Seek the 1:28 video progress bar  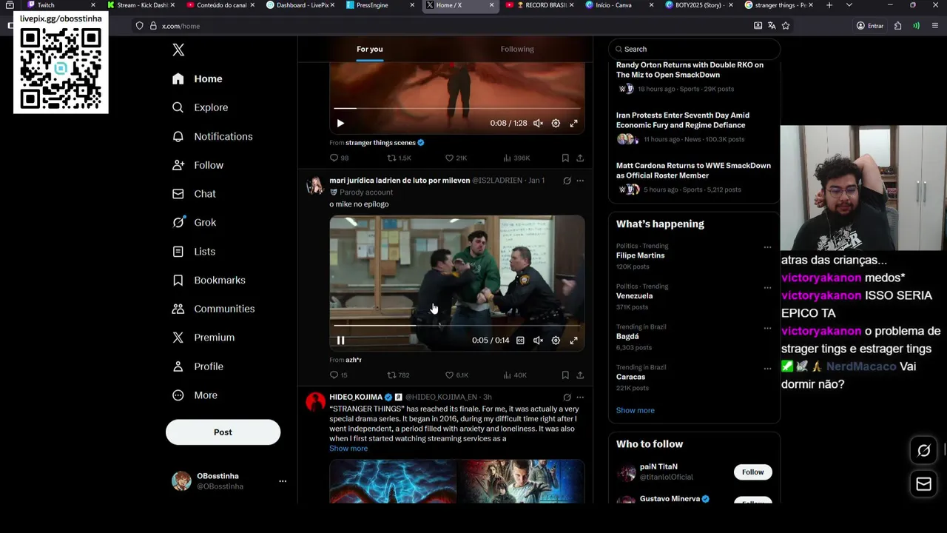[457, 108]
